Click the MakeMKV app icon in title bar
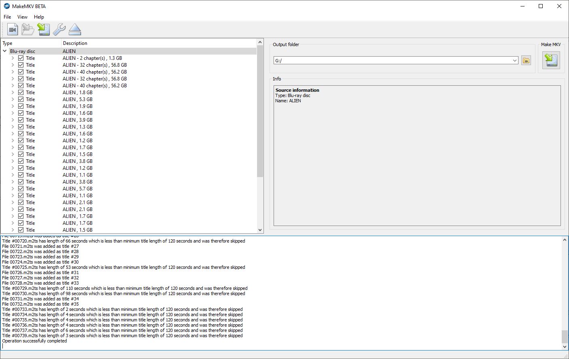 coord(6,6)
